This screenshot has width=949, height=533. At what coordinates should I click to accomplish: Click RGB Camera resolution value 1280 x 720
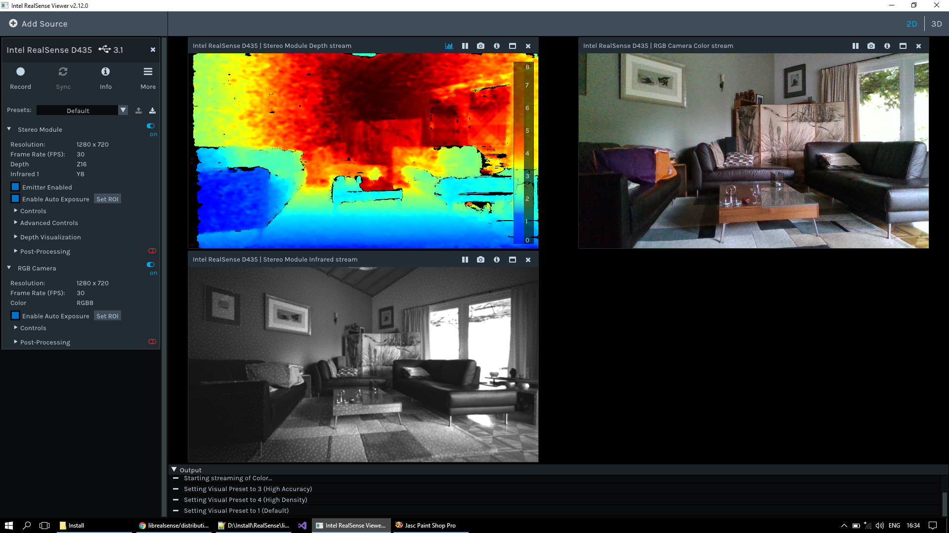tap(92, 283)
